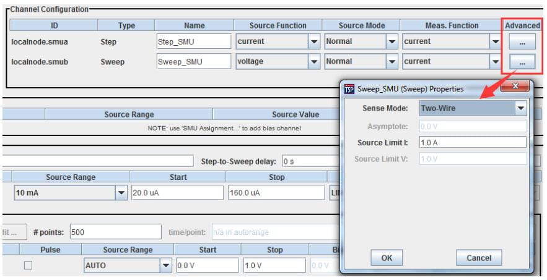Expand the 10 mA Source Range dropdown
This screenshot has width=547, height=280.
[x=121, y=193]
